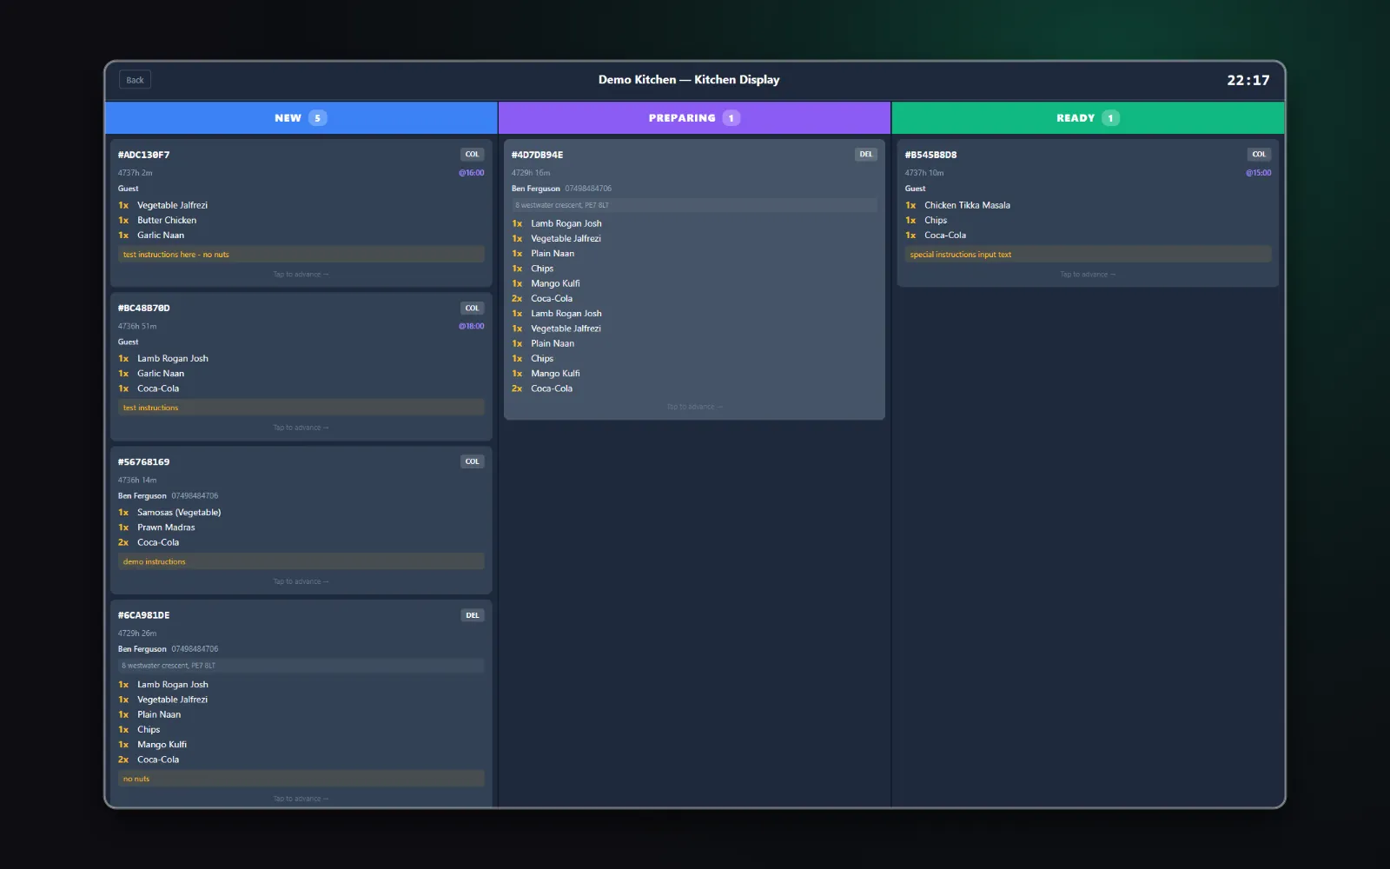The image size is (1390, 869).
Task: Tap to advance order #ADC130F7
Action: [x=301, y=275]
